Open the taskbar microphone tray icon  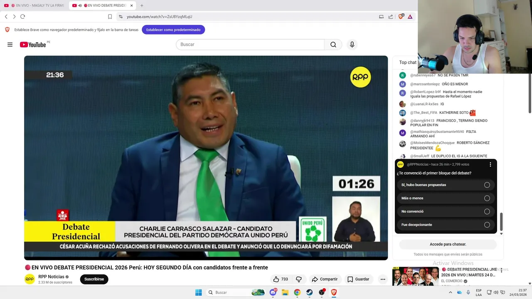(468, 292)
